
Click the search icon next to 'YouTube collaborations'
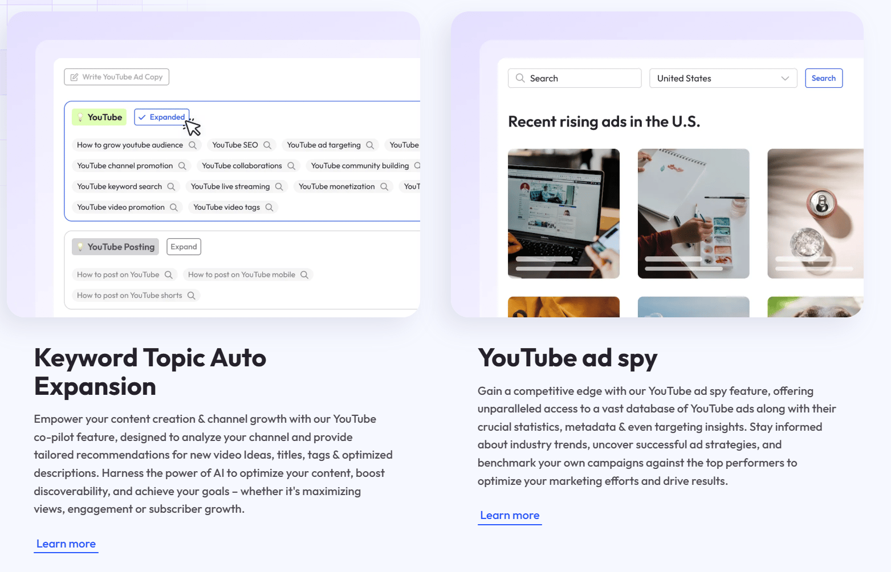(291, 166)
